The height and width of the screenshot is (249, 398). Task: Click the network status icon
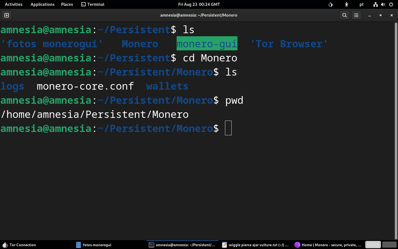tap(375, 4)
